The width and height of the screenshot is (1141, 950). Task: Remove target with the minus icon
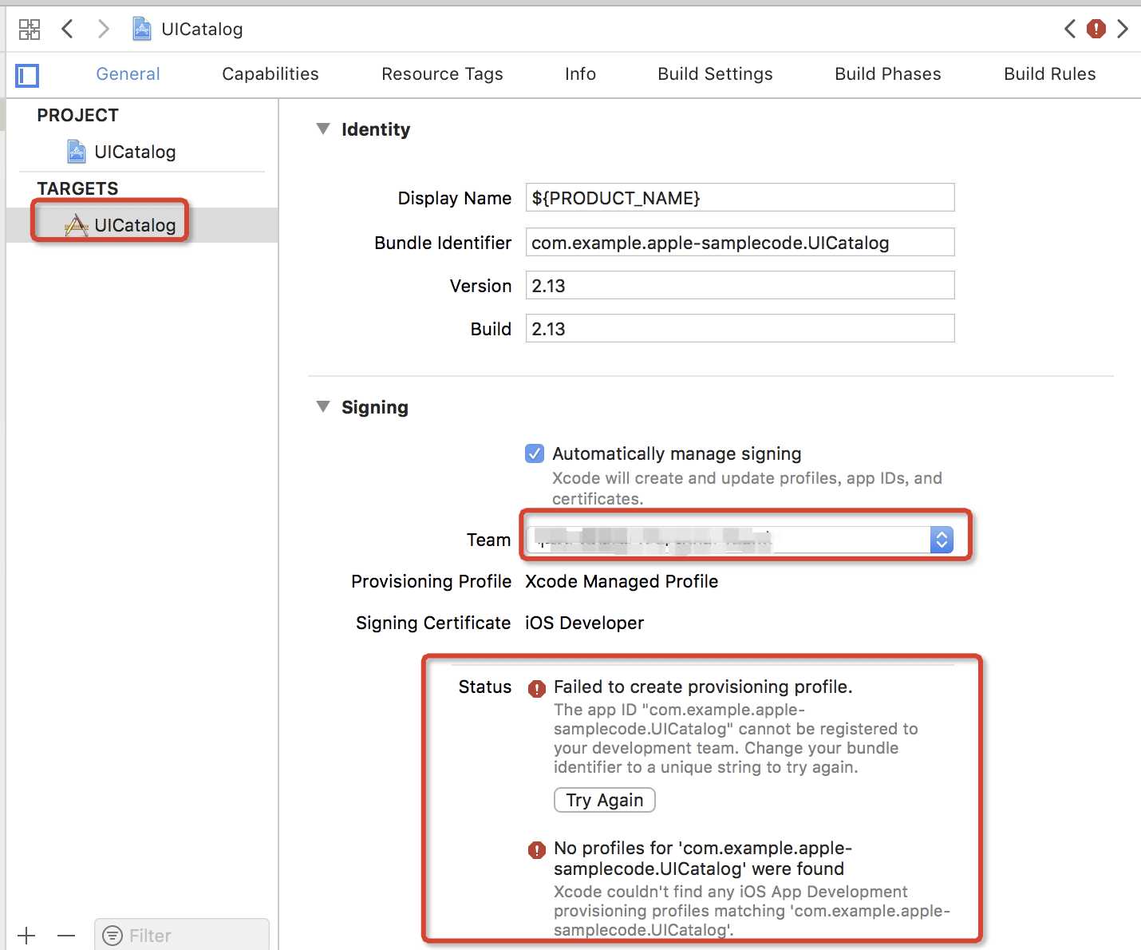66,936
